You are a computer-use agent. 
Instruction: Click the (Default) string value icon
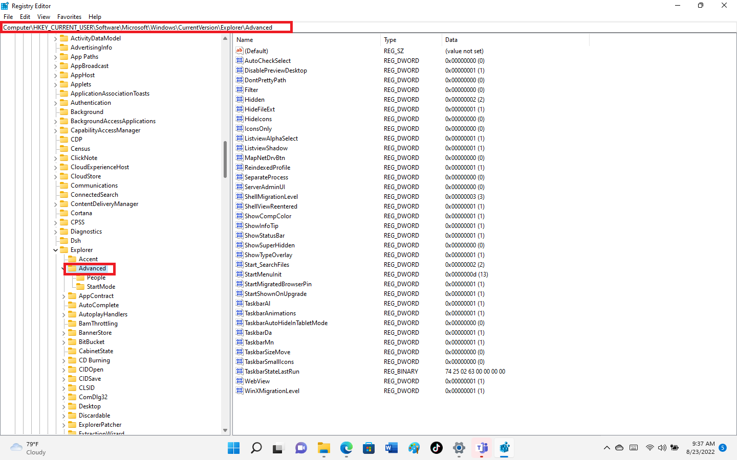pos(239,51)
